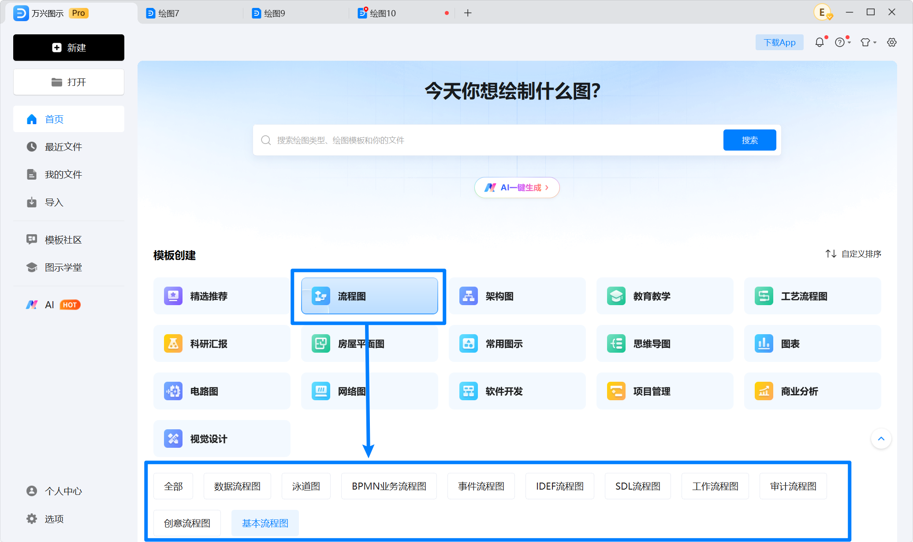Switch to 绘图9 tab
The width and height of the screenshot is (913, 542).
[295, 13]
